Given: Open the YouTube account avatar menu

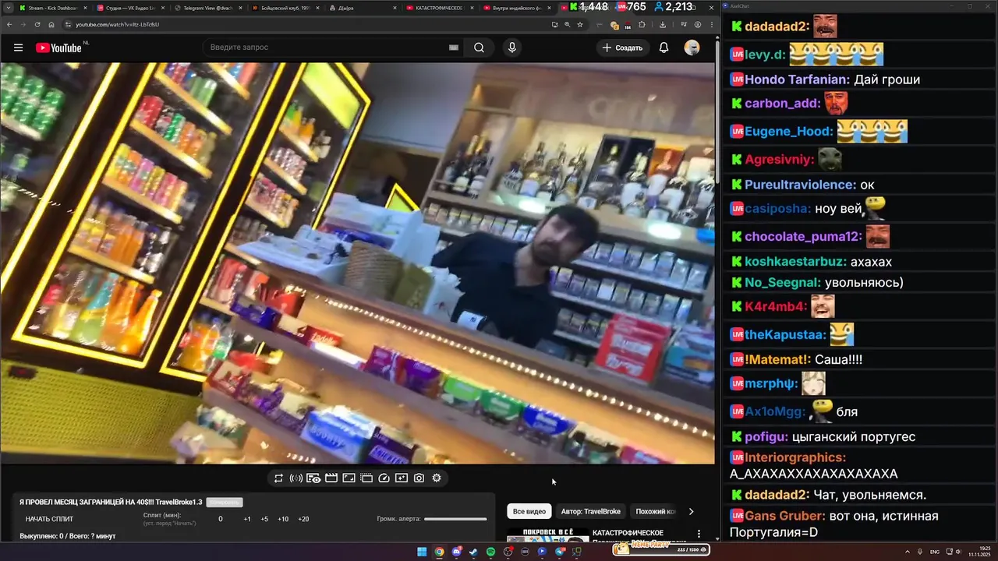Looking at the screenshot, I should 692,48.
